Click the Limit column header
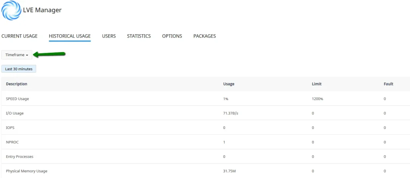410x178 pixels. click(x=317, y=84)
